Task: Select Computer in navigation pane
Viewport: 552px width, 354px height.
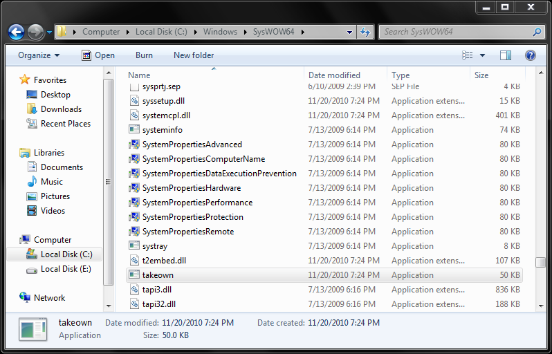Action: [53, 240]
